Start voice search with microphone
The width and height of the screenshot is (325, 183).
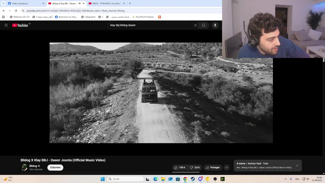[x=215, y=25]
